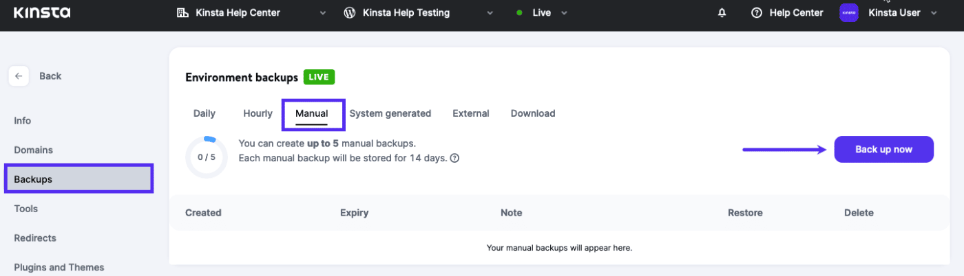Click the 0 / 5 backup usage indicator
This screenshot has height=276, width=964.
tap(207, 157)
